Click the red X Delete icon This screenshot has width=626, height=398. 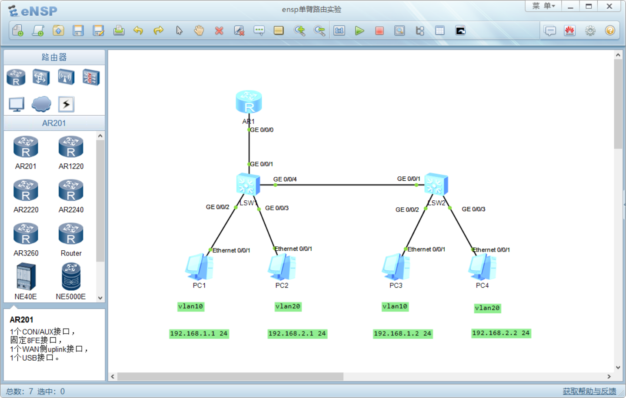[x=219, y=30]
